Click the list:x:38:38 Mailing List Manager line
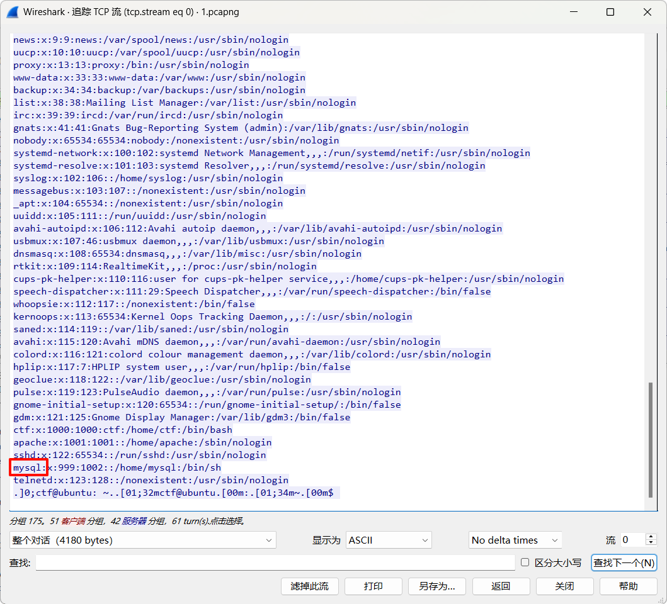This screenshot has width=667, height=604. click(x=185, y=103)
